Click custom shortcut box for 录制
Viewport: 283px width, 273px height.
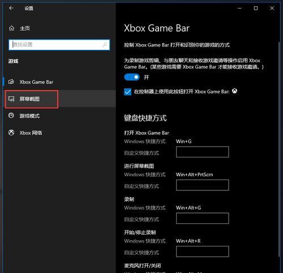pos(203,218)
